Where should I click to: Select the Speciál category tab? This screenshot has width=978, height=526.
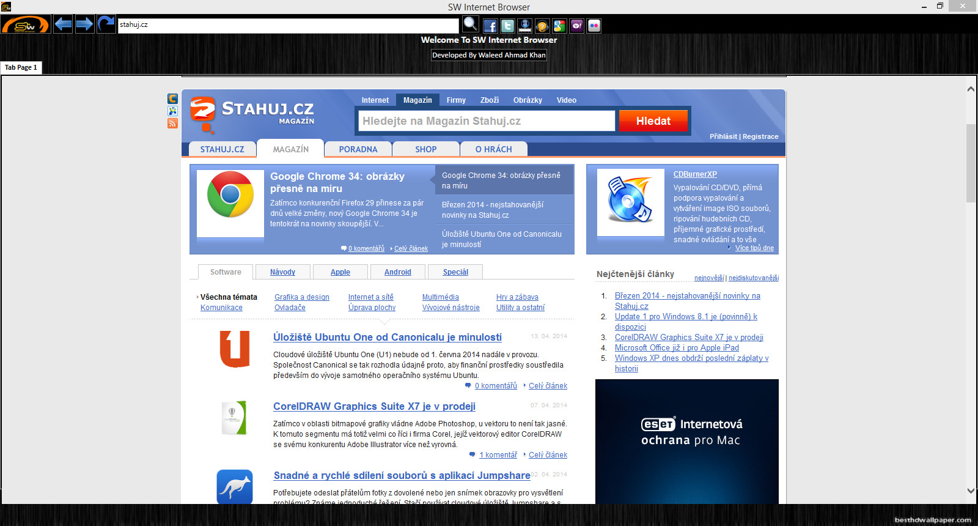(455, 272)
